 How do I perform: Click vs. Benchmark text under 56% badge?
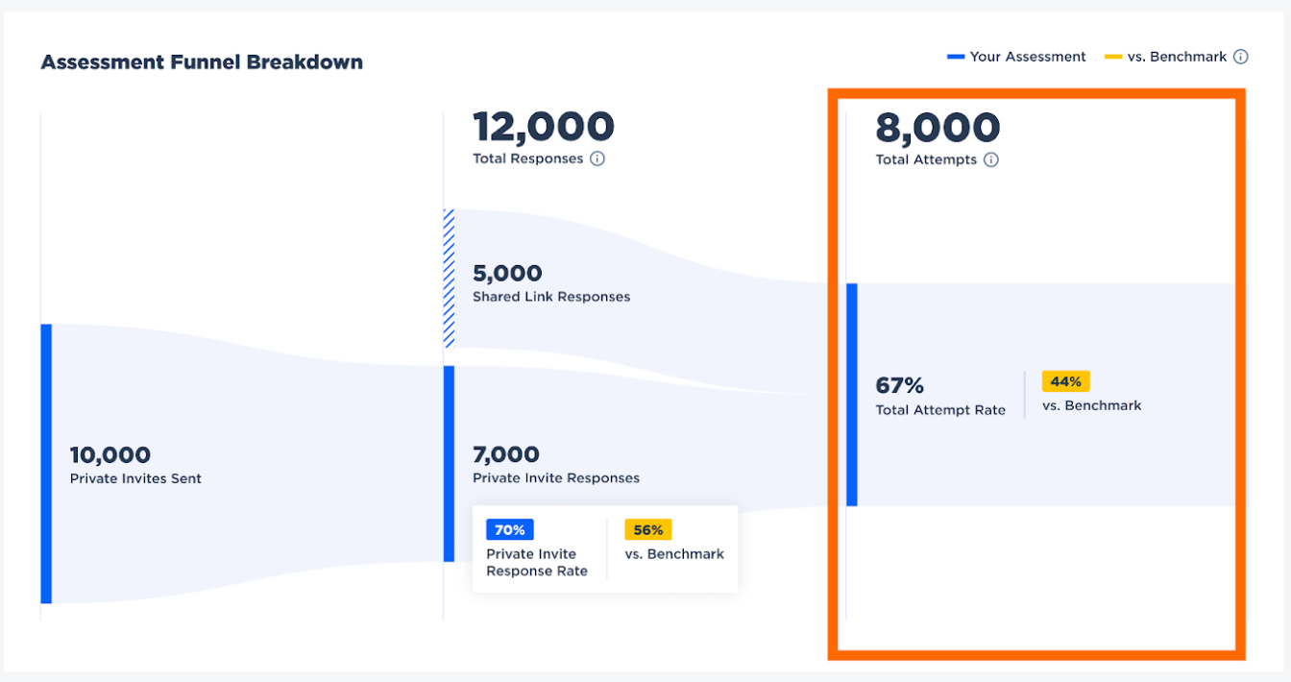[674, 554]
